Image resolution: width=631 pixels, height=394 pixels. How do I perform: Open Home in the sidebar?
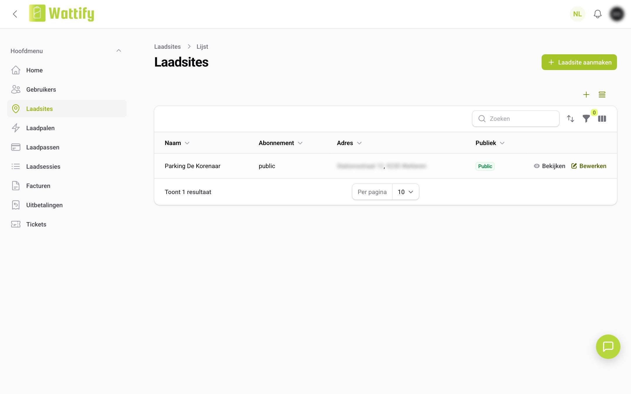[67, 70]
